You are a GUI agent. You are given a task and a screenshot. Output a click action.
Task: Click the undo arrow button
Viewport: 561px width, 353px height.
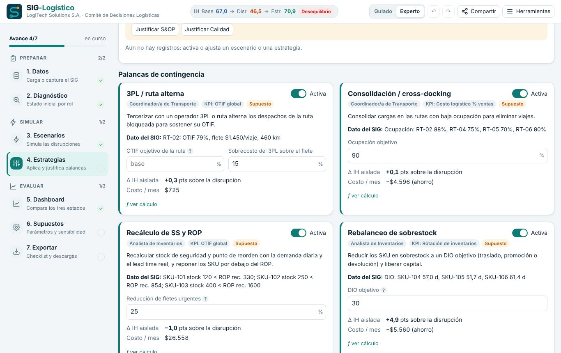point(434,11)
